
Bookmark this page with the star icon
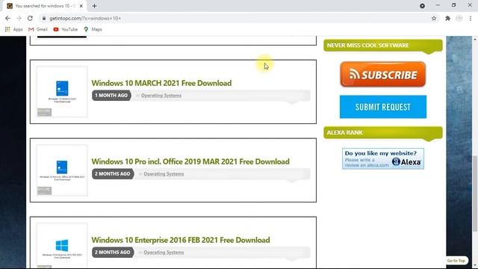coord(434,18)
